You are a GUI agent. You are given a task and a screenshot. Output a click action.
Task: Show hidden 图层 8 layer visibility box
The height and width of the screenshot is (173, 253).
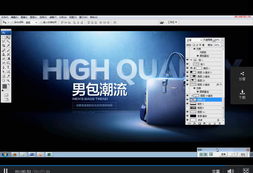pos(188,108)
